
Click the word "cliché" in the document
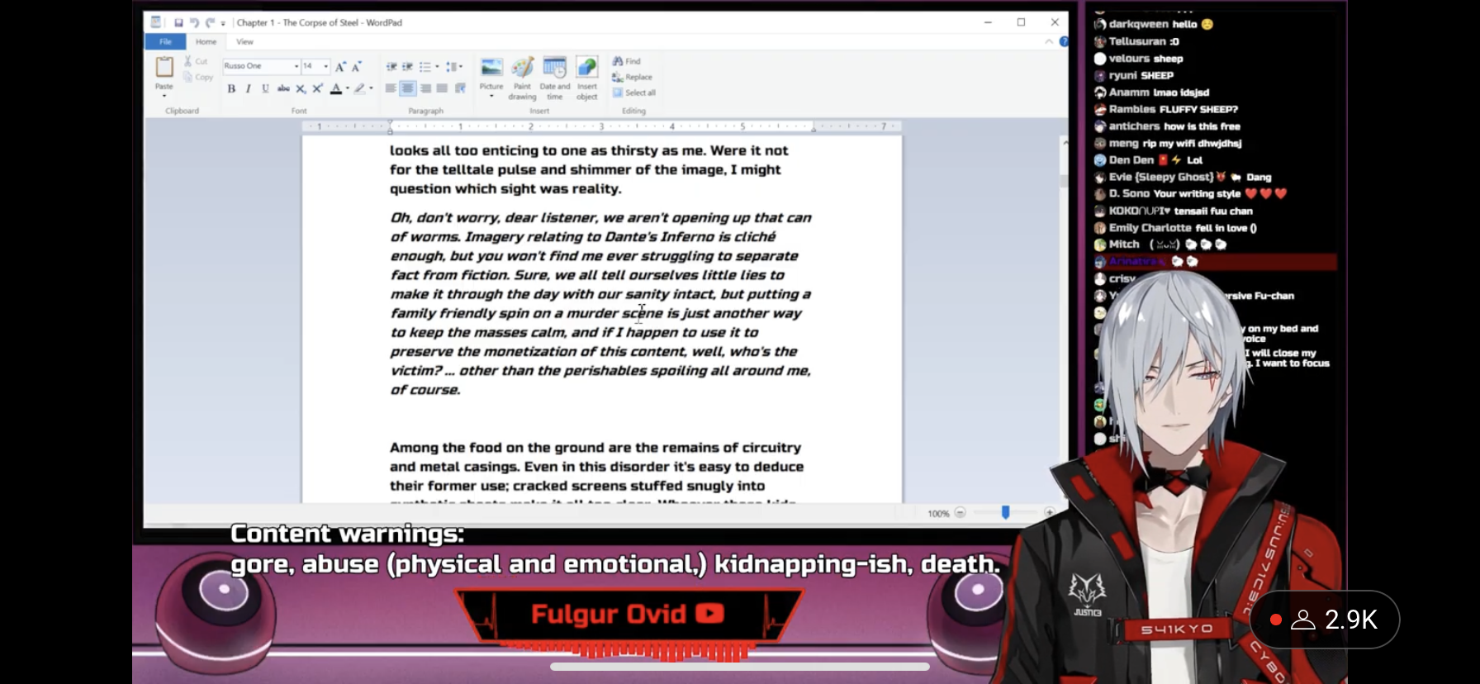pos(756,237)
